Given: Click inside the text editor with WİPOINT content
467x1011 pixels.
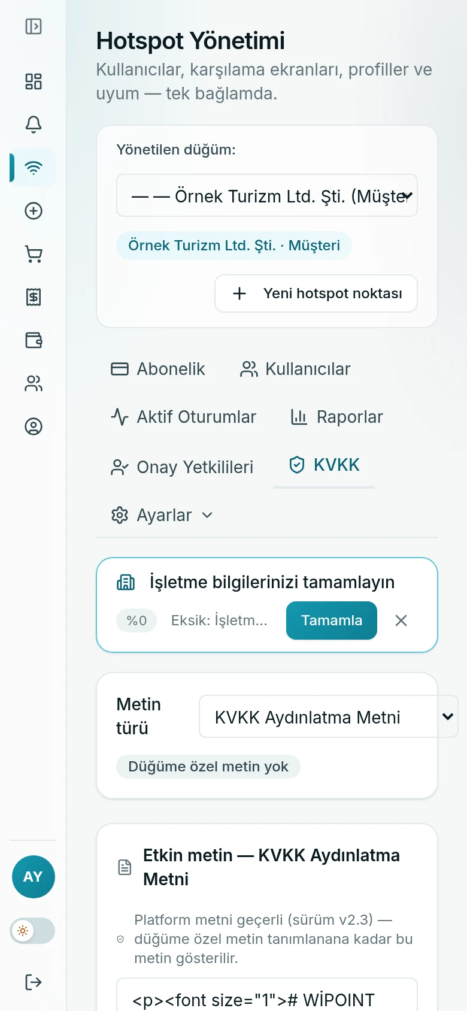Looking at the screenshot, I should click(267, 994).
